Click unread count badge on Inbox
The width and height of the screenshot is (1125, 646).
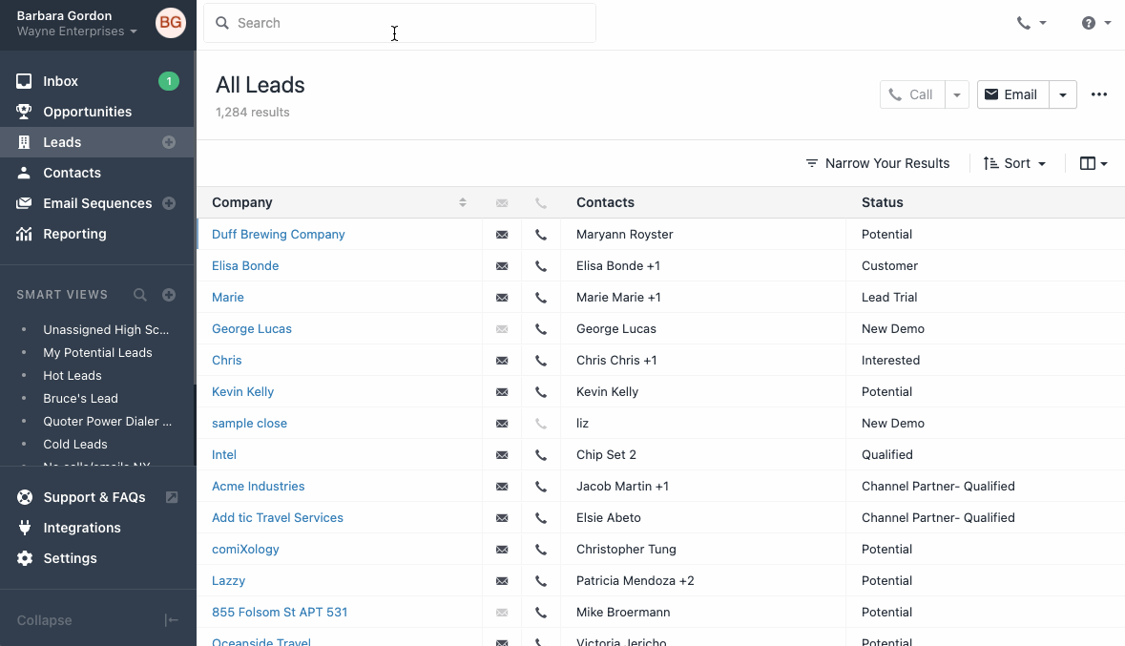click(169, 81)
